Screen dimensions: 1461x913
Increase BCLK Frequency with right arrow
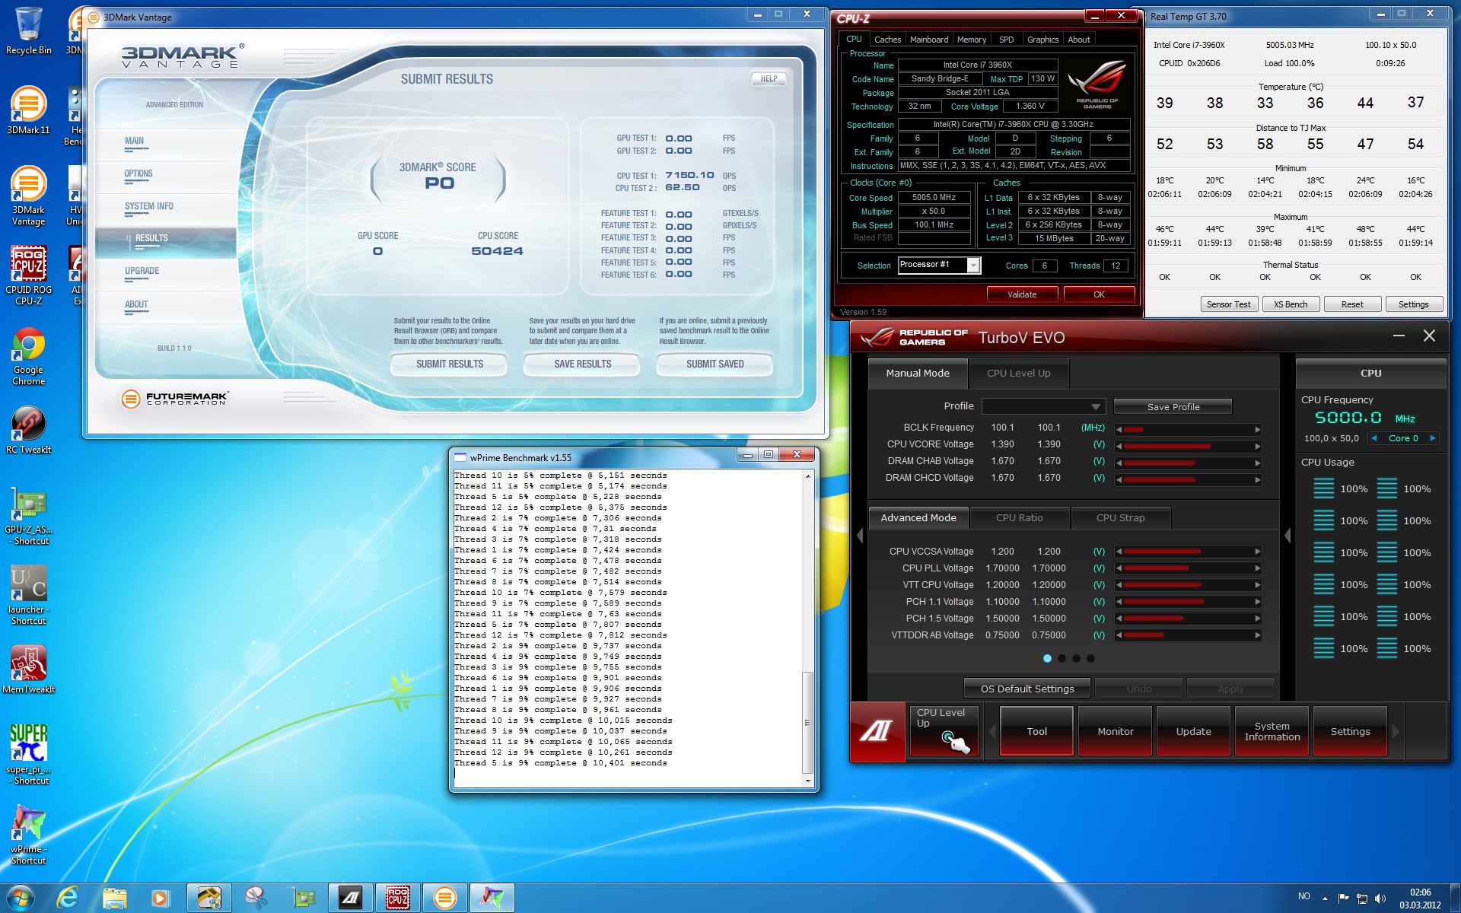tap(1257, 429)
